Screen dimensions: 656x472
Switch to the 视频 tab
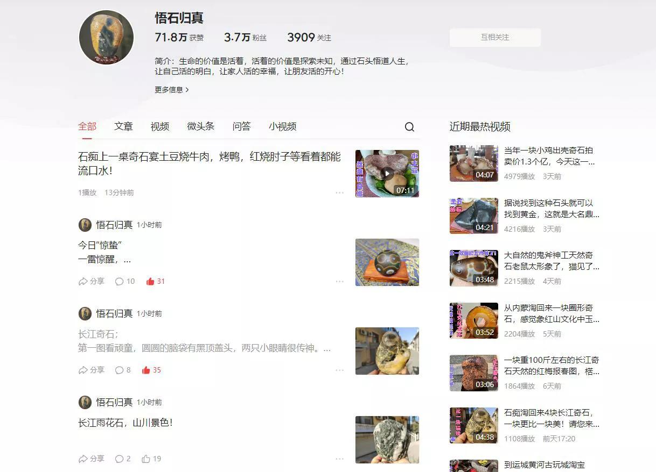tap(159, 126)
